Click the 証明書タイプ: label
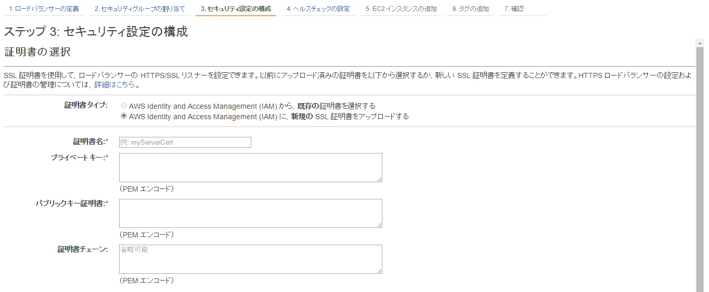The width and height of the screenshot is (709, 292). [x=86, y=105]
